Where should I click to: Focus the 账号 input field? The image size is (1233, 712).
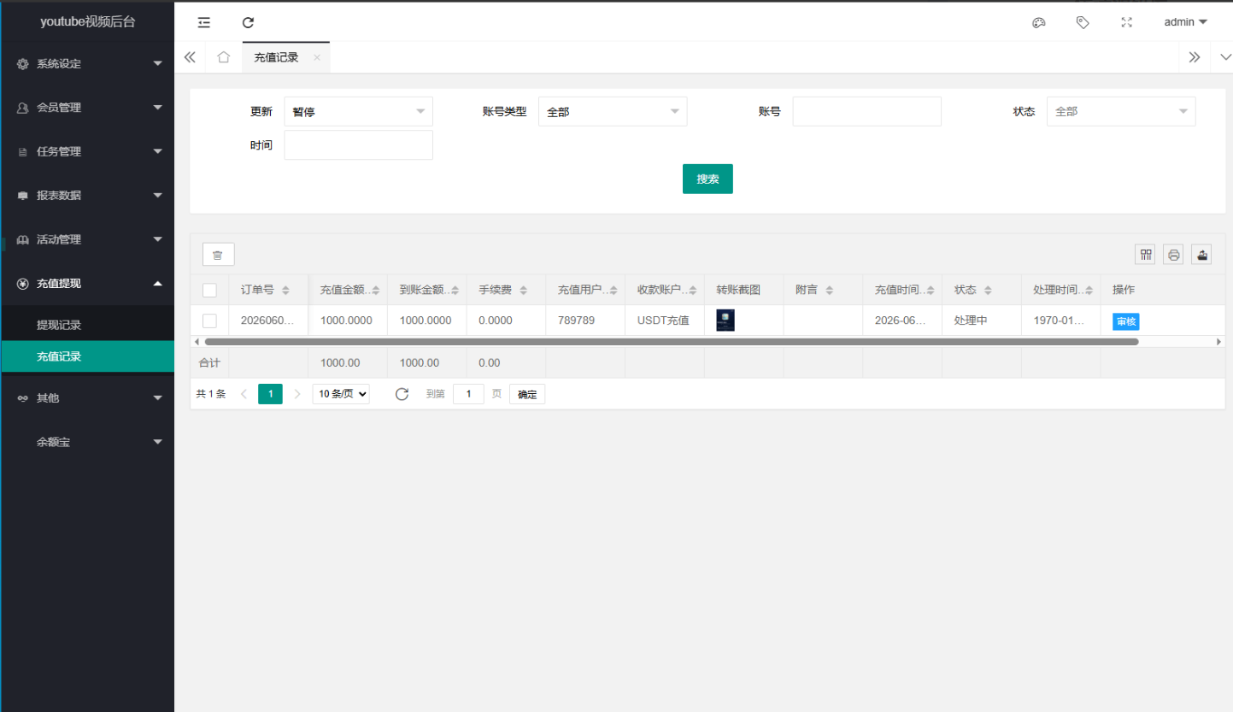pyautogui.click(x=866, y=111)
